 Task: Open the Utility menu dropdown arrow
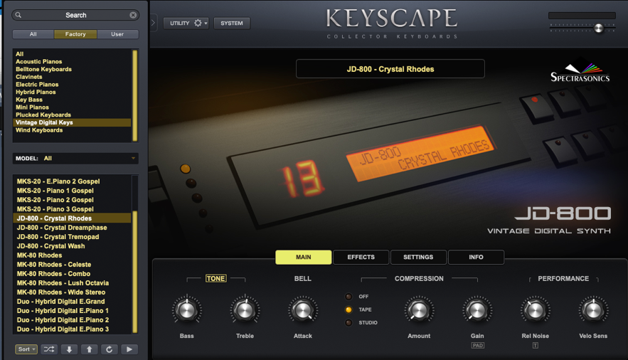point(206,23)
